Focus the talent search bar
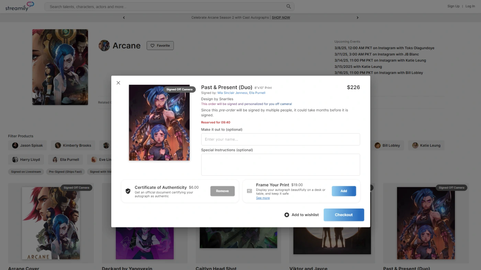This screenshot has height=270, width=481. tap(169, 7)
